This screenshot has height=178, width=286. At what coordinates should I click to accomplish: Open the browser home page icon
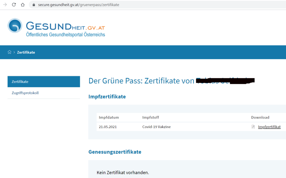click(23, 5)
